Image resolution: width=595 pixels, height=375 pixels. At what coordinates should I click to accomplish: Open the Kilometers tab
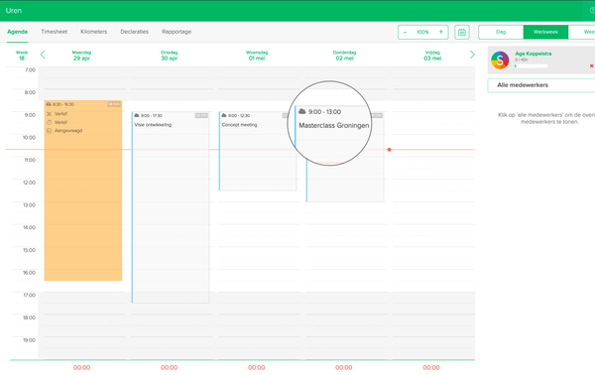coord(94,32)
